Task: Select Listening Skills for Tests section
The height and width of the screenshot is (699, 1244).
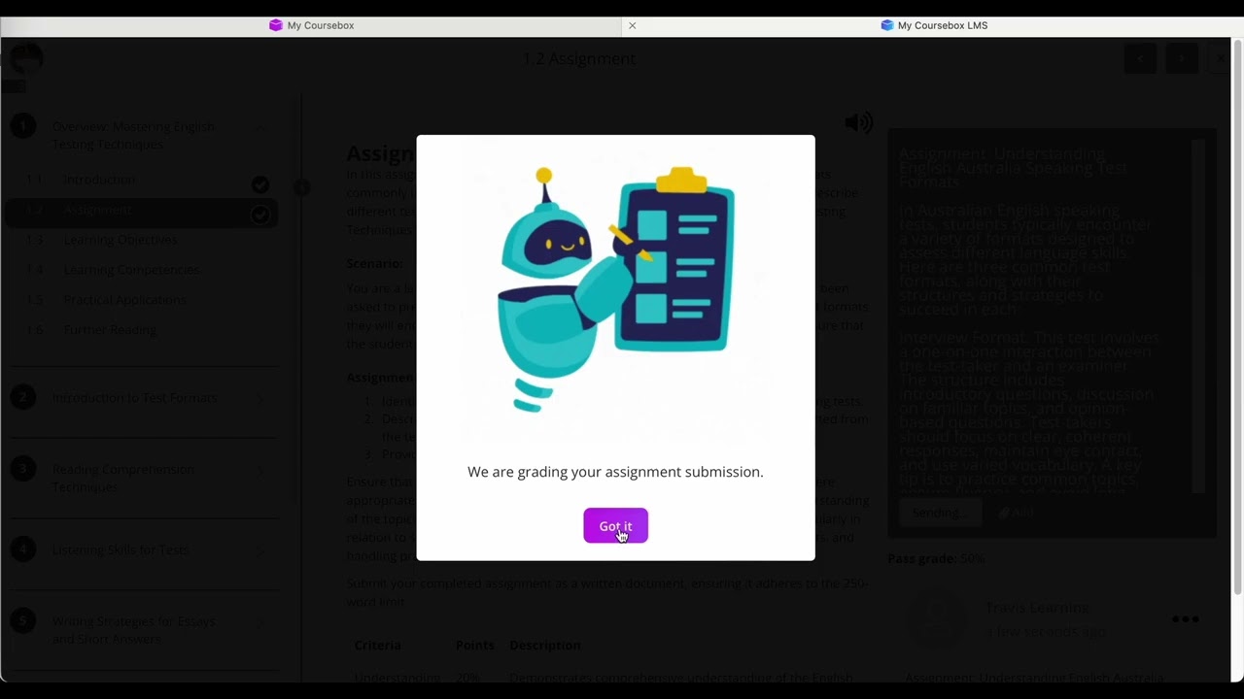Action: 120,550
